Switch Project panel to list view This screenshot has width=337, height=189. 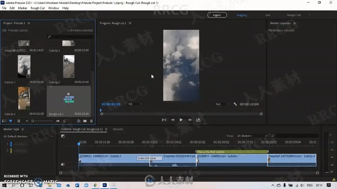pyautogui.click(x=4, y=121)
